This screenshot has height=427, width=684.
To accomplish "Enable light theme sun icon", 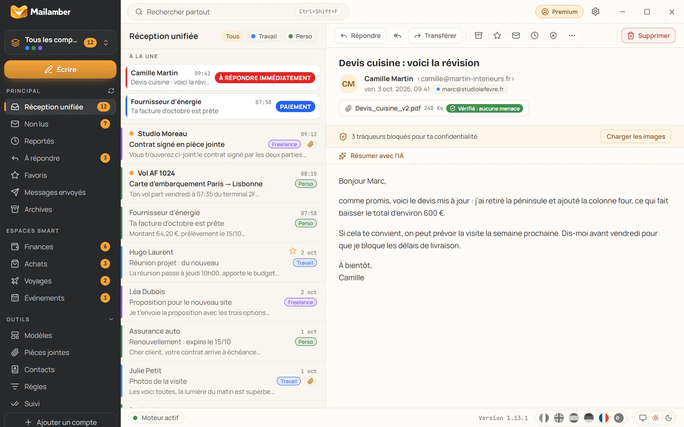I will pyautogui.click(x=655, y=418).
